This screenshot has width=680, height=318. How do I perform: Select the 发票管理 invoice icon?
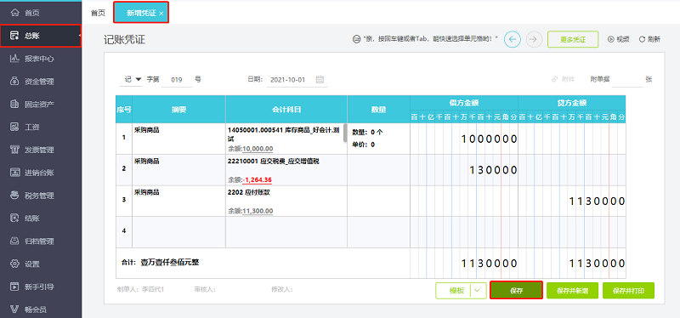click(14, 150)
